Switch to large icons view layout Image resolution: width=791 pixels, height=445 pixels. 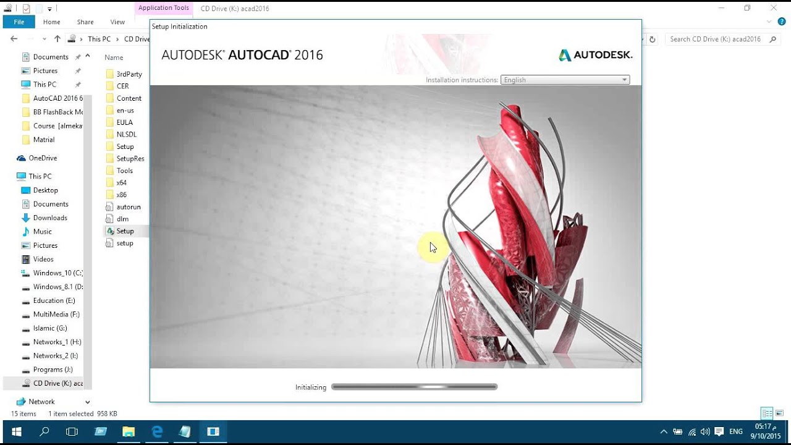coord(780,413)
